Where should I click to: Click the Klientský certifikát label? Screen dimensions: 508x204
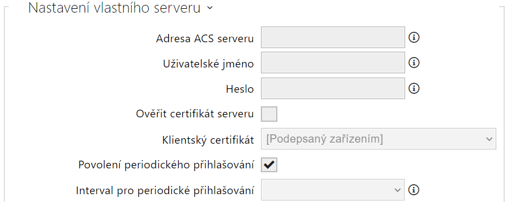point(208,140)
